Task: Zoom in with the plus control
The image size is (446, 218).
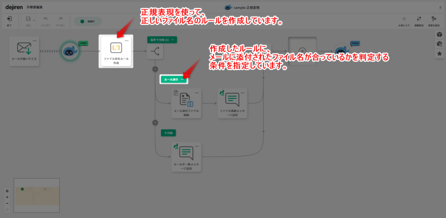Action: tap(7, 197)
